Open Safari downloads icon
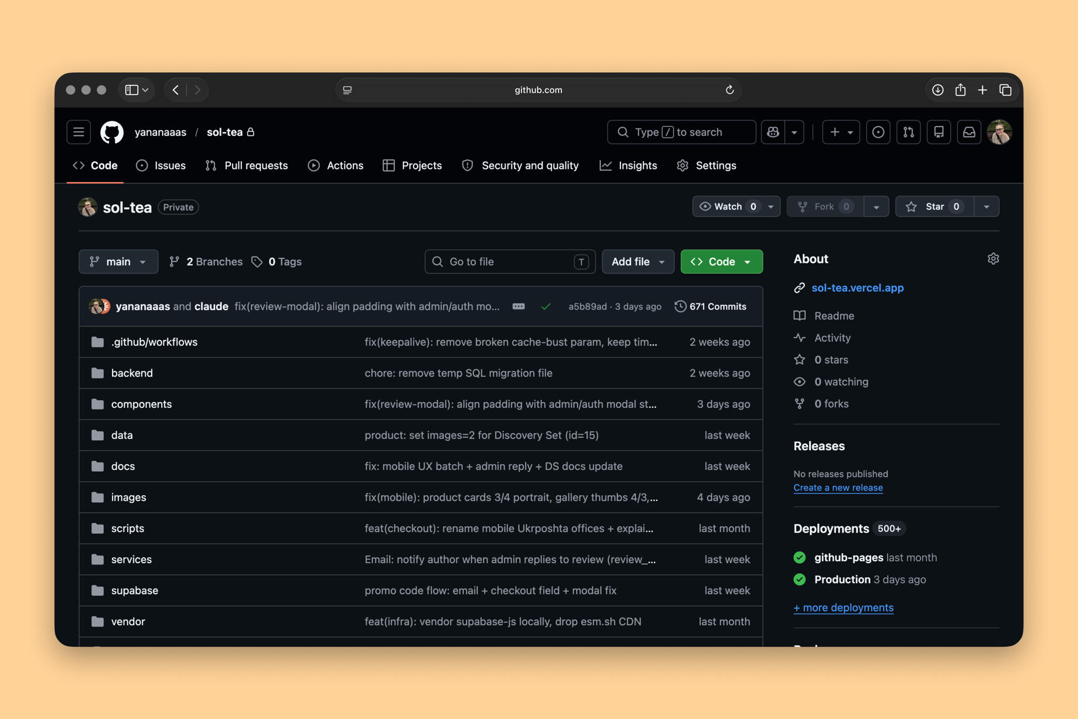The height and width of the screenshot is (719, 1078). tap(937, 90)
